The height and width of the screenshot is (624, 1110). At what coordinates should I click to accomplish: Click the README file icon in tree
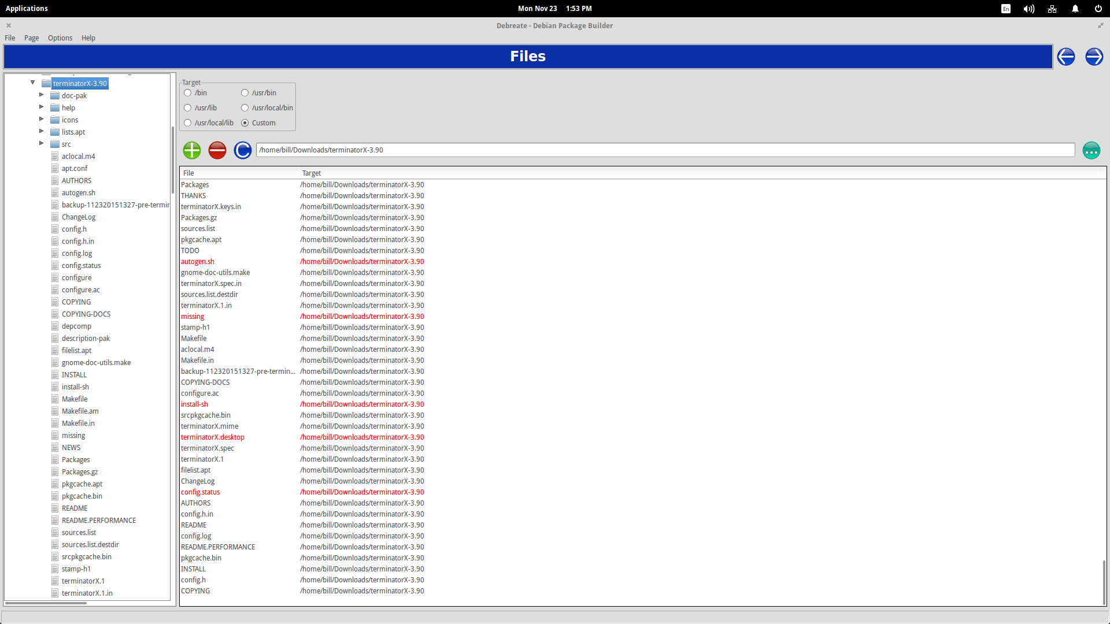tap(55, 508)
